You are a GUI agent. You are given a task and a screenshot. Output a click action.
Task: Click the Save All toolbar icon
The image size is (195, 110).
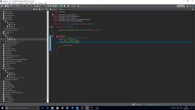[8, 6]
